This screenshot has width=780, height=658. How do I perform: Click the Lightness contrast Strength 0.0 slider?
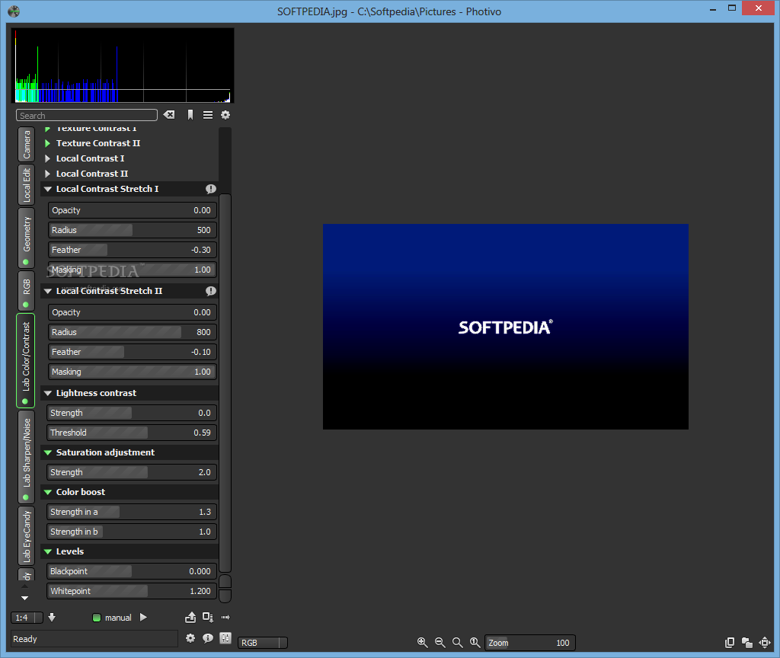pos(132,413)
